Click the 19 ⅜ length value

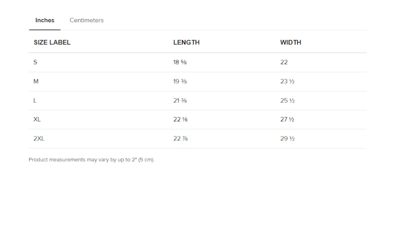(180, 81)
